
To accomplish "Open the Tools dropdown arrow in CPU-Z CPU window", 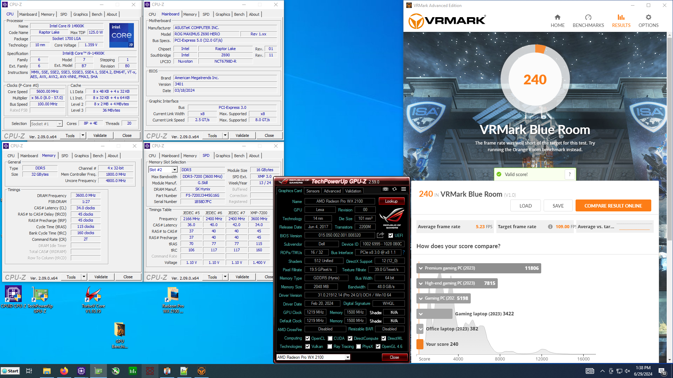I will 83,135.
